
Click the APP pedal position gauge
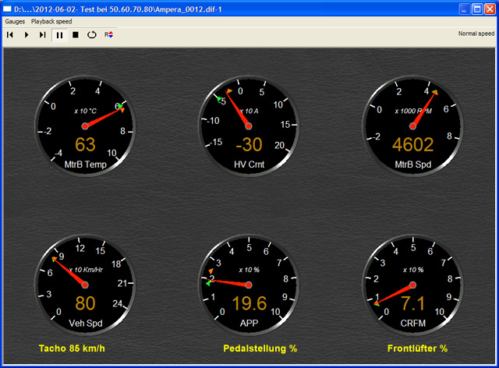pos(249,284)
